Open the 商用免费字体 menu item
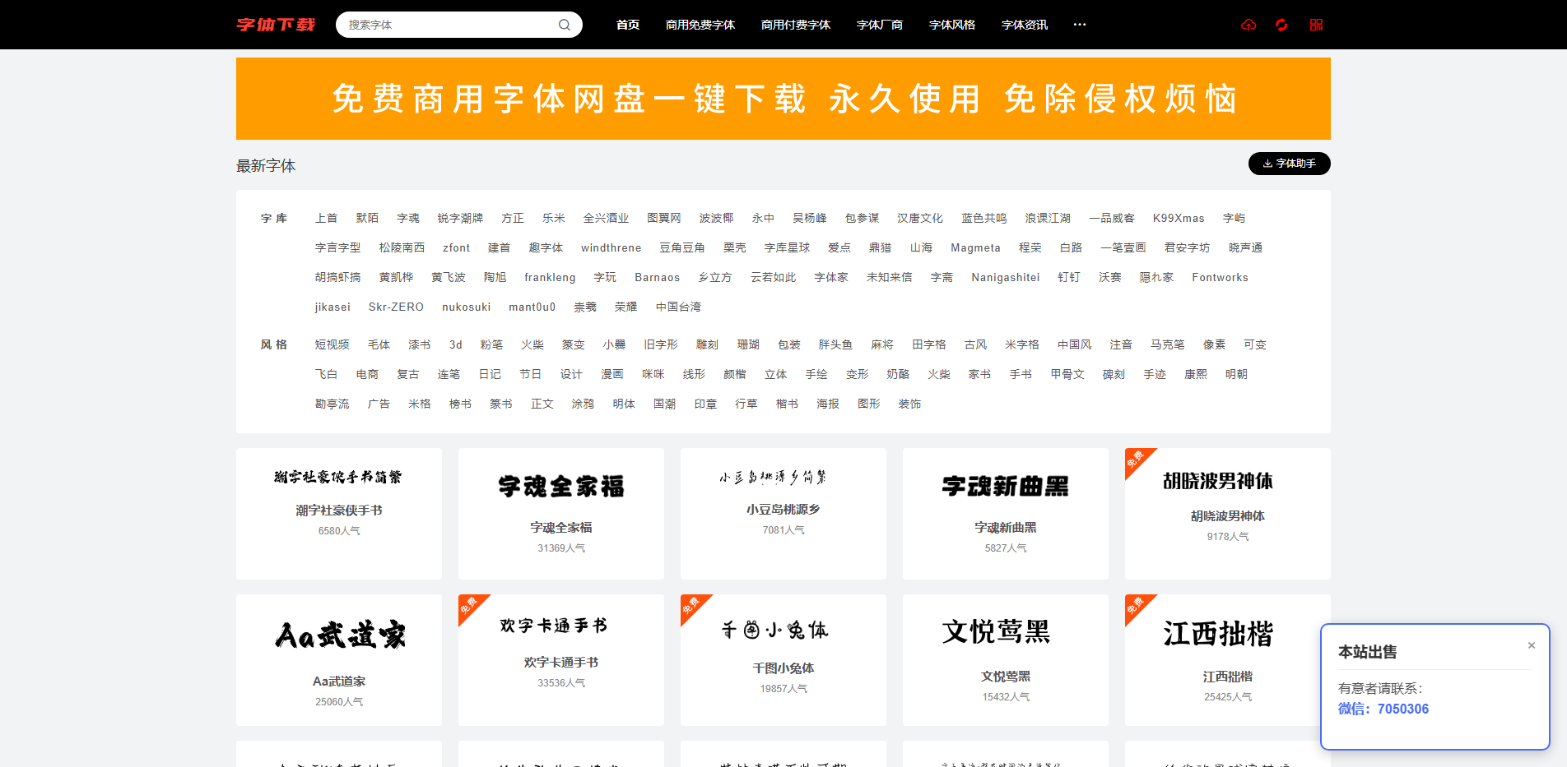1567x767 pixels. click(700, 25)
